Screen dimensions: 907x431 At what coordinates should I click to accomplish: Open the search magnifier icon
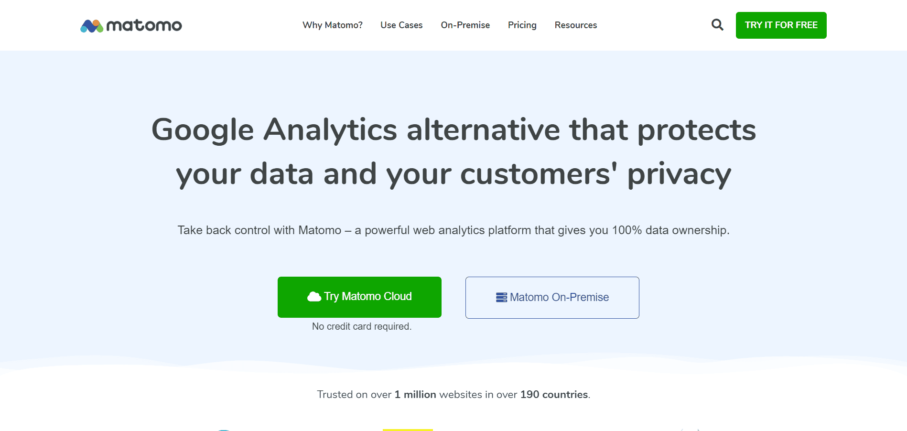pos(717,25)
